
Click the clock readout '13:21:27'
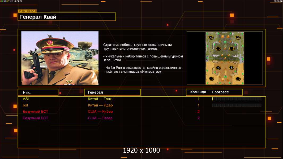[18, 1]
